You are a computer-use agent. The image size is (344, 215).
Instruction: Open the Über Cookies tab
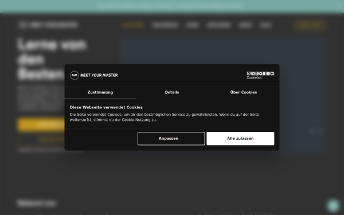[244, 92]
